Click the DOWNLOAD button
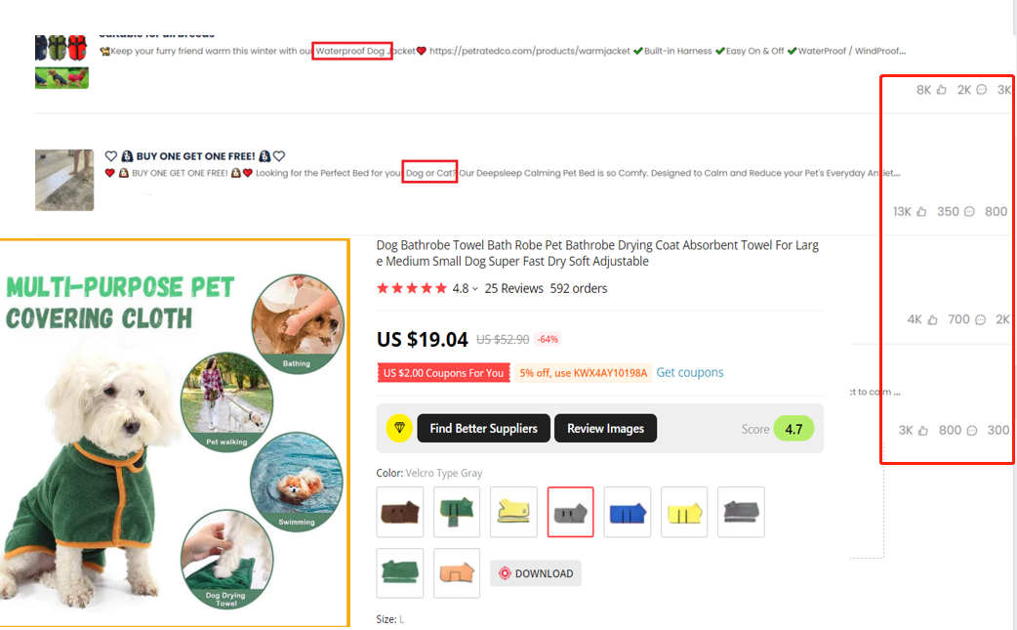1017x630 pixels. 536,573
